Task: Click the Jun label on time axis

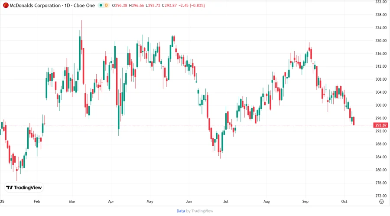Action: [189, 201]
